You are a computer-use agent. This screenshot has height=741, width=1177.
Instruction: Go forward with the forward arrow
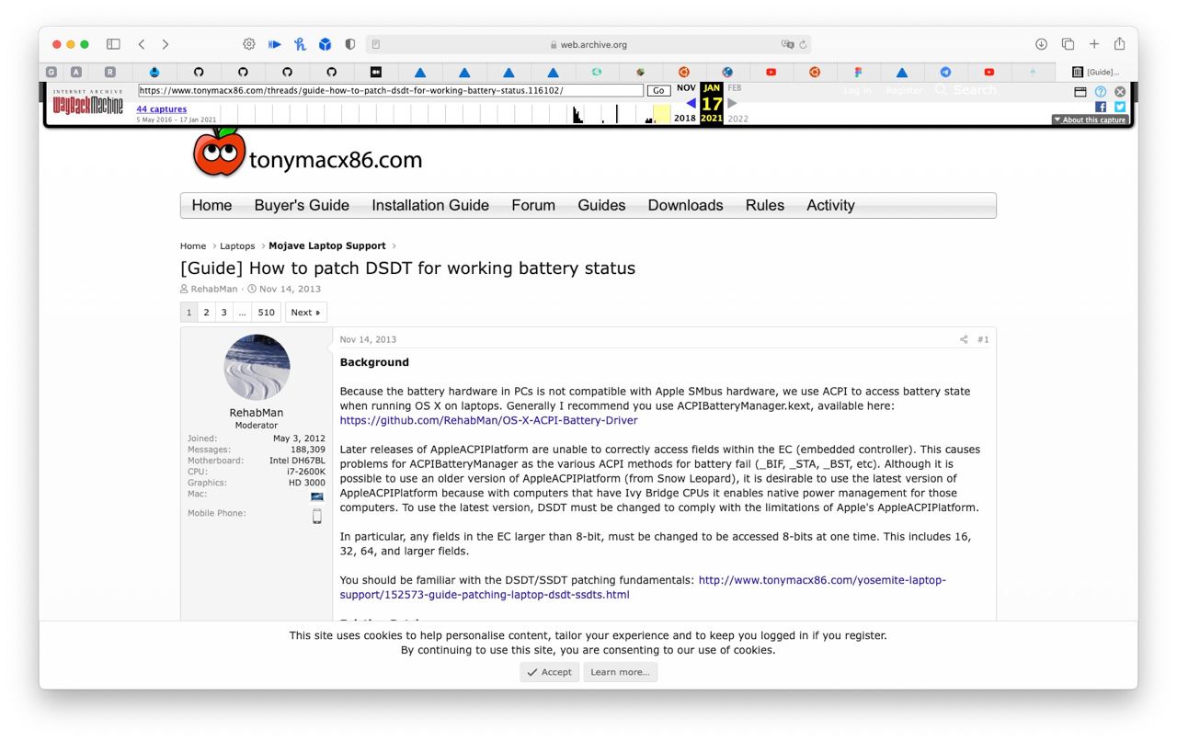(166, 44)
